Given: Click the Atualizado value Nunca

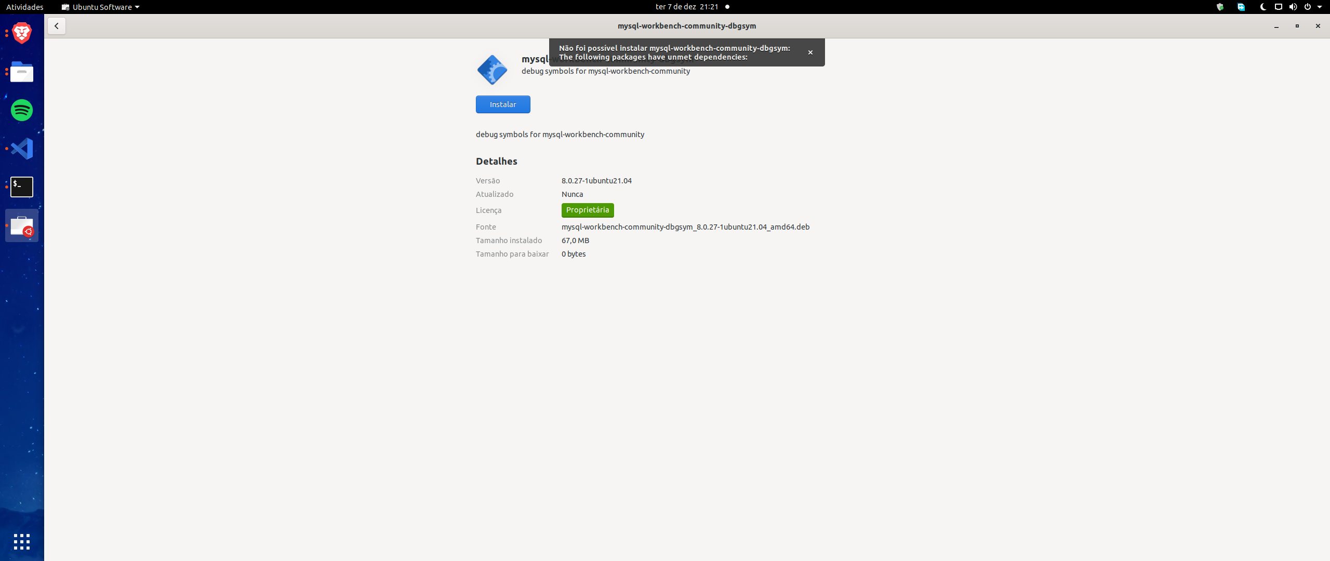Looking at the screenshot, I should coord(572,194).
